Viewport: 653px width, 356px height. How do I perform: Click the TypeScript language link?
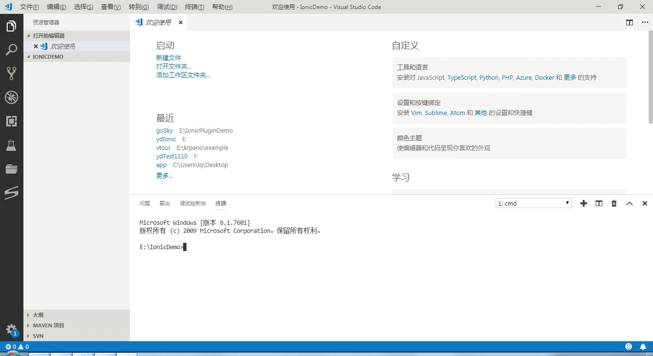462,78
